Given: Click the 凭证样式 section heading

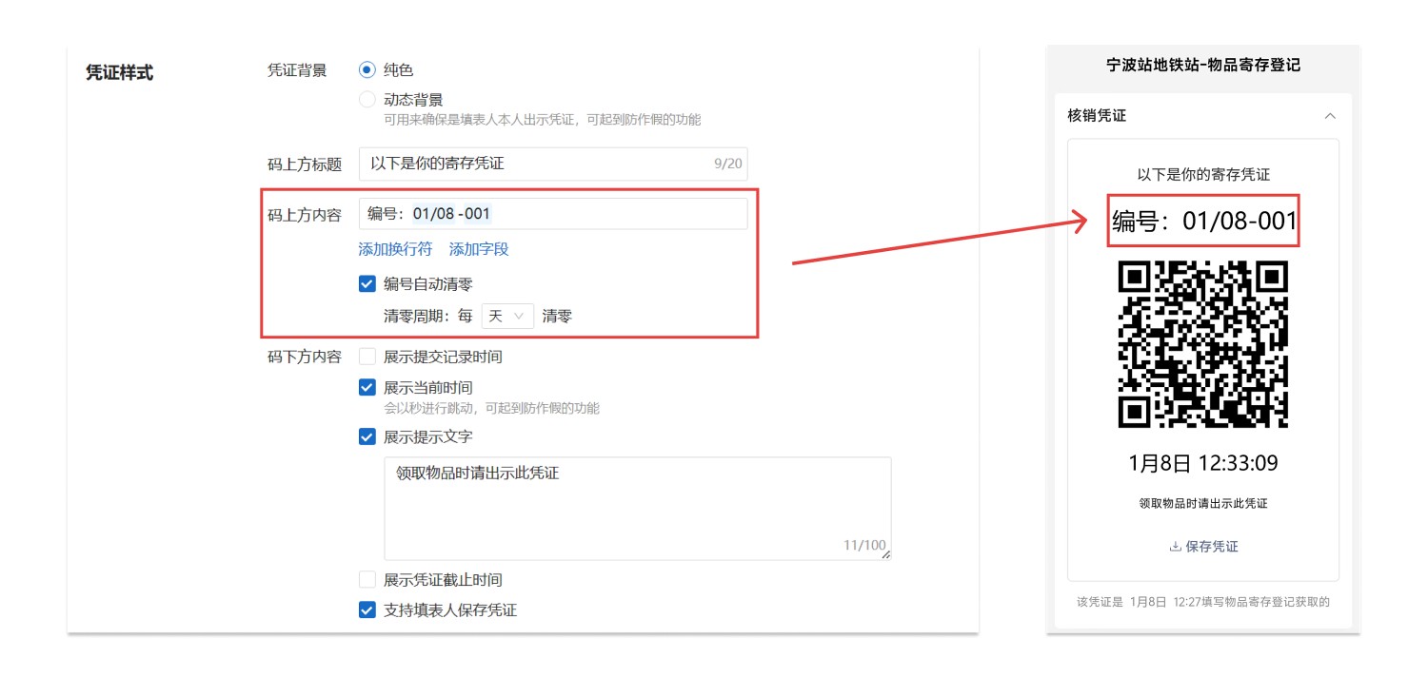Looking at the screenshot, I should [119, 73].
